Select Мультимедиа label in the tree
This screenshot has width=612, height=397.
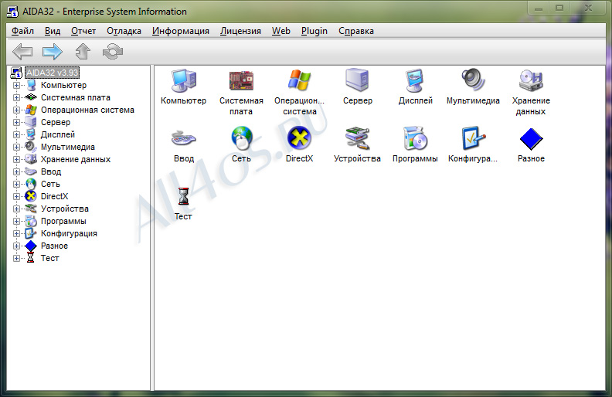pyautogui.click(x=67, y=147)
